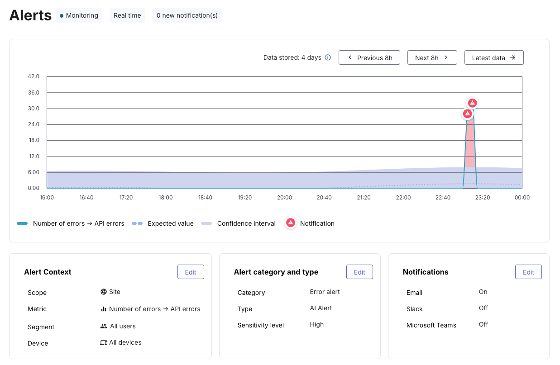
Task: Click the upper red notification marker on chart
Action: pyautogui.click(x=472, y=103)
